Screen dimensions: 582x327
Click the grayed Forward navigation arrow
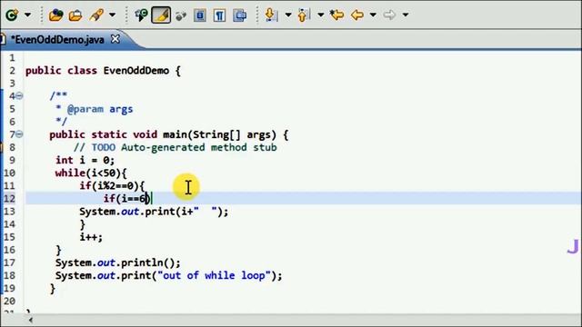[x=389, y=15]
